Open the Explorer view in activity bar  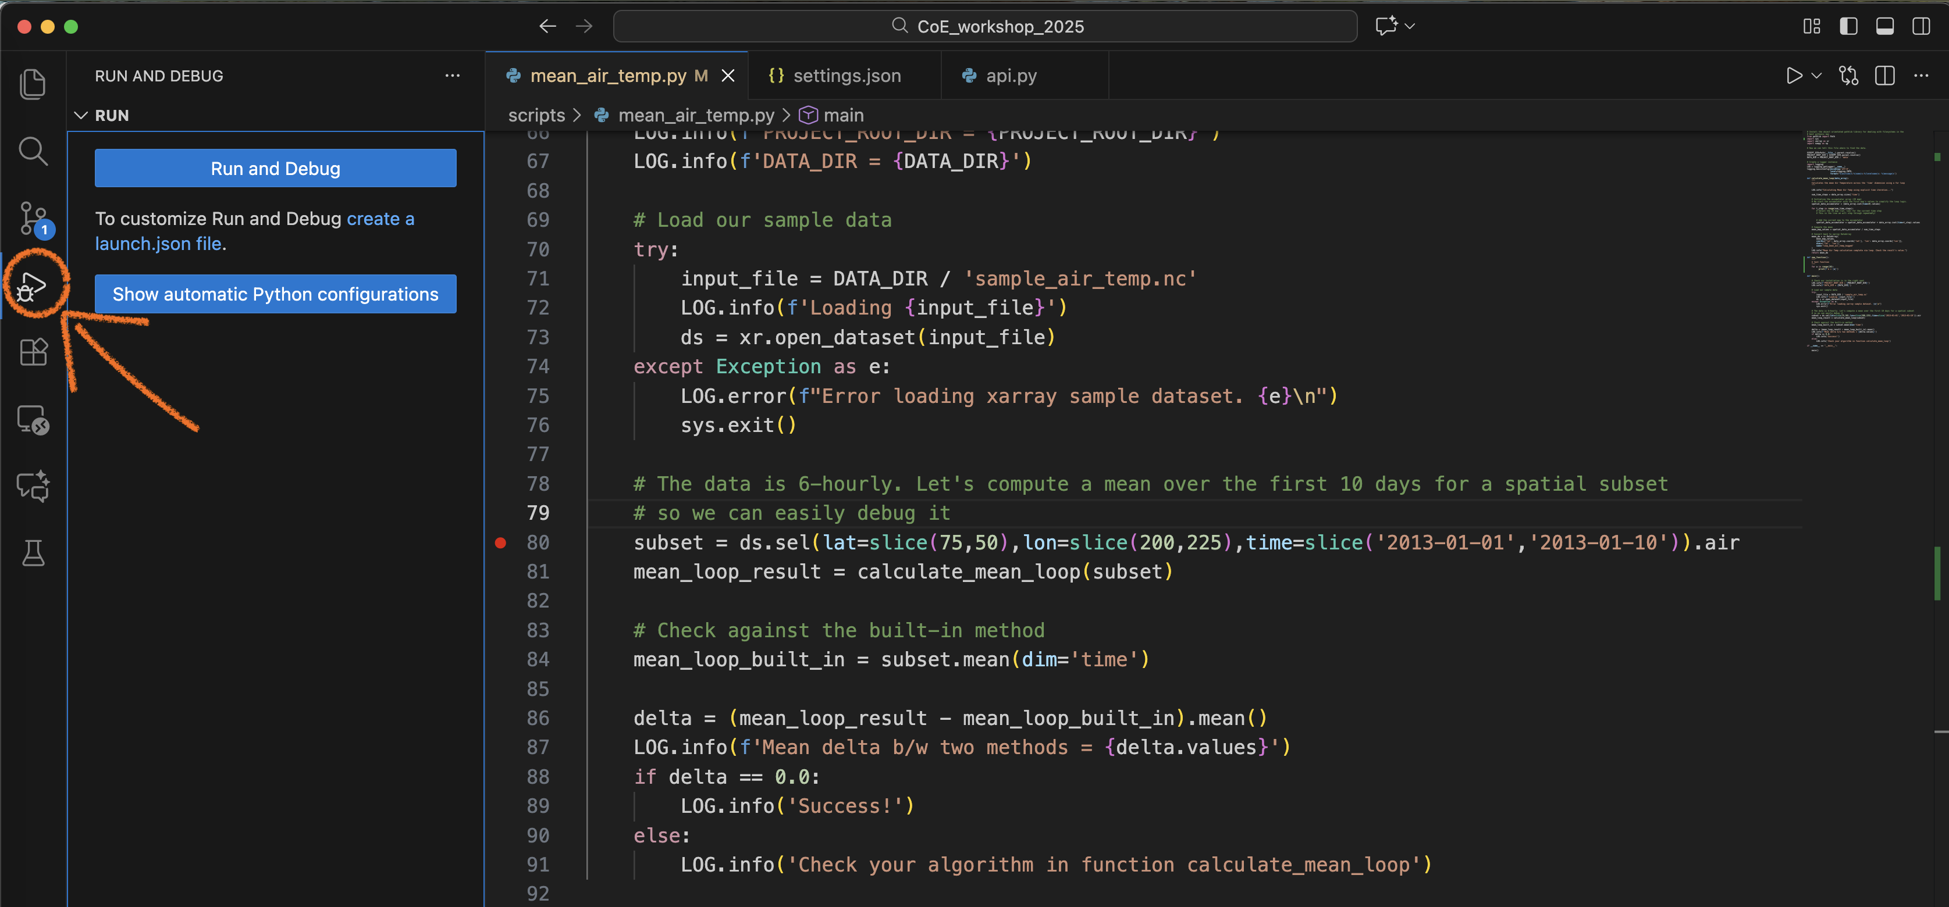point(33,83)
